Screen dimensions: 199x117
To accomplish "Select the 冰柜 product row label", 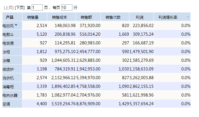I will pos(6,52).
